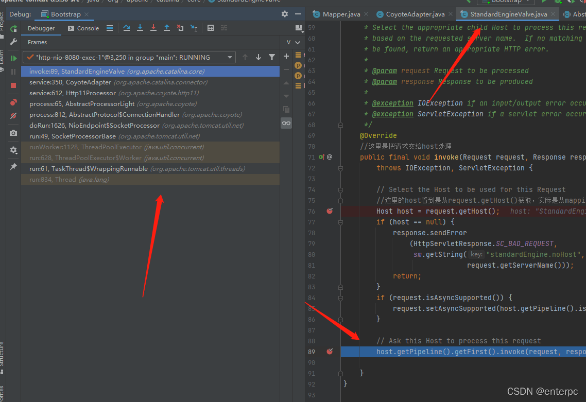Remove a watch with the minus icon
Image resolution: width=586 pixels, height=402 pixels.
coord(286,69)
